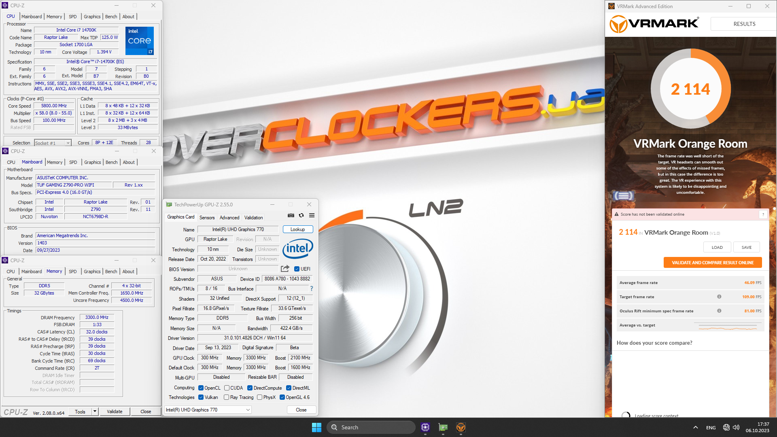Open the GPU selector dropdown in GPU-Z
The height and width of the screenshot is (437, 777).
coord(208,410)
